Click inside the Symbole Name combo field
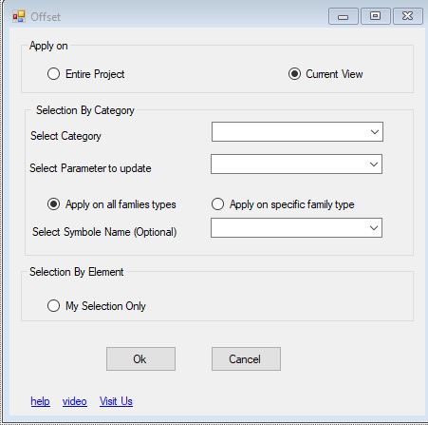The image size is (428, 425). pos(296,228)
